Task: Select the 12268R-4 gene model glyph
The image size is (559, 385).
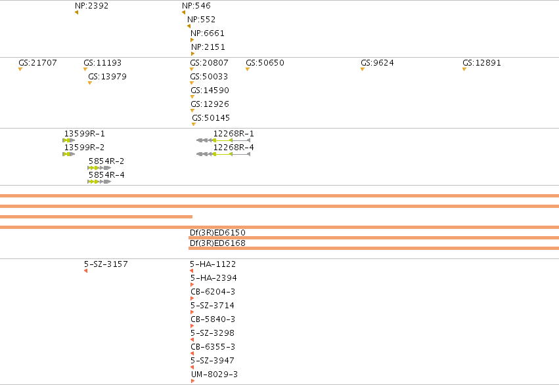Action: pyautogui.click(x=223, y=154)
